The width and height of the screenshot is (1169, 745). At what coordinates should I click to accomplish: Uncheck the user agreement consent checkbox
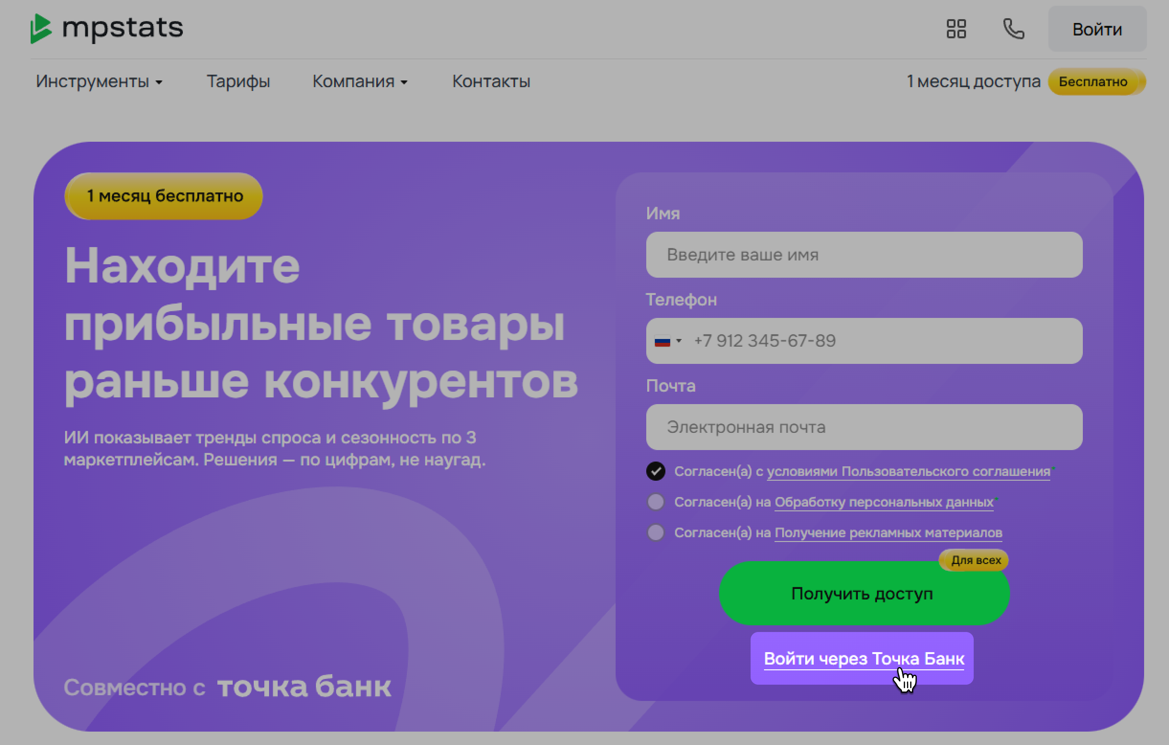(655, 471)
